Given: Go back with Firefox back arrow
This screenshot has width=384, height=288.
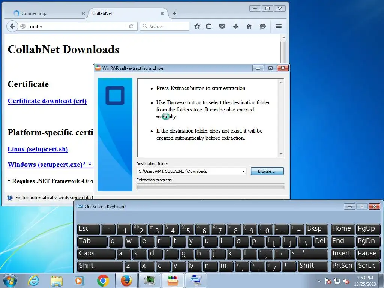Looking at the screenshot, I should tap(12, 26).
